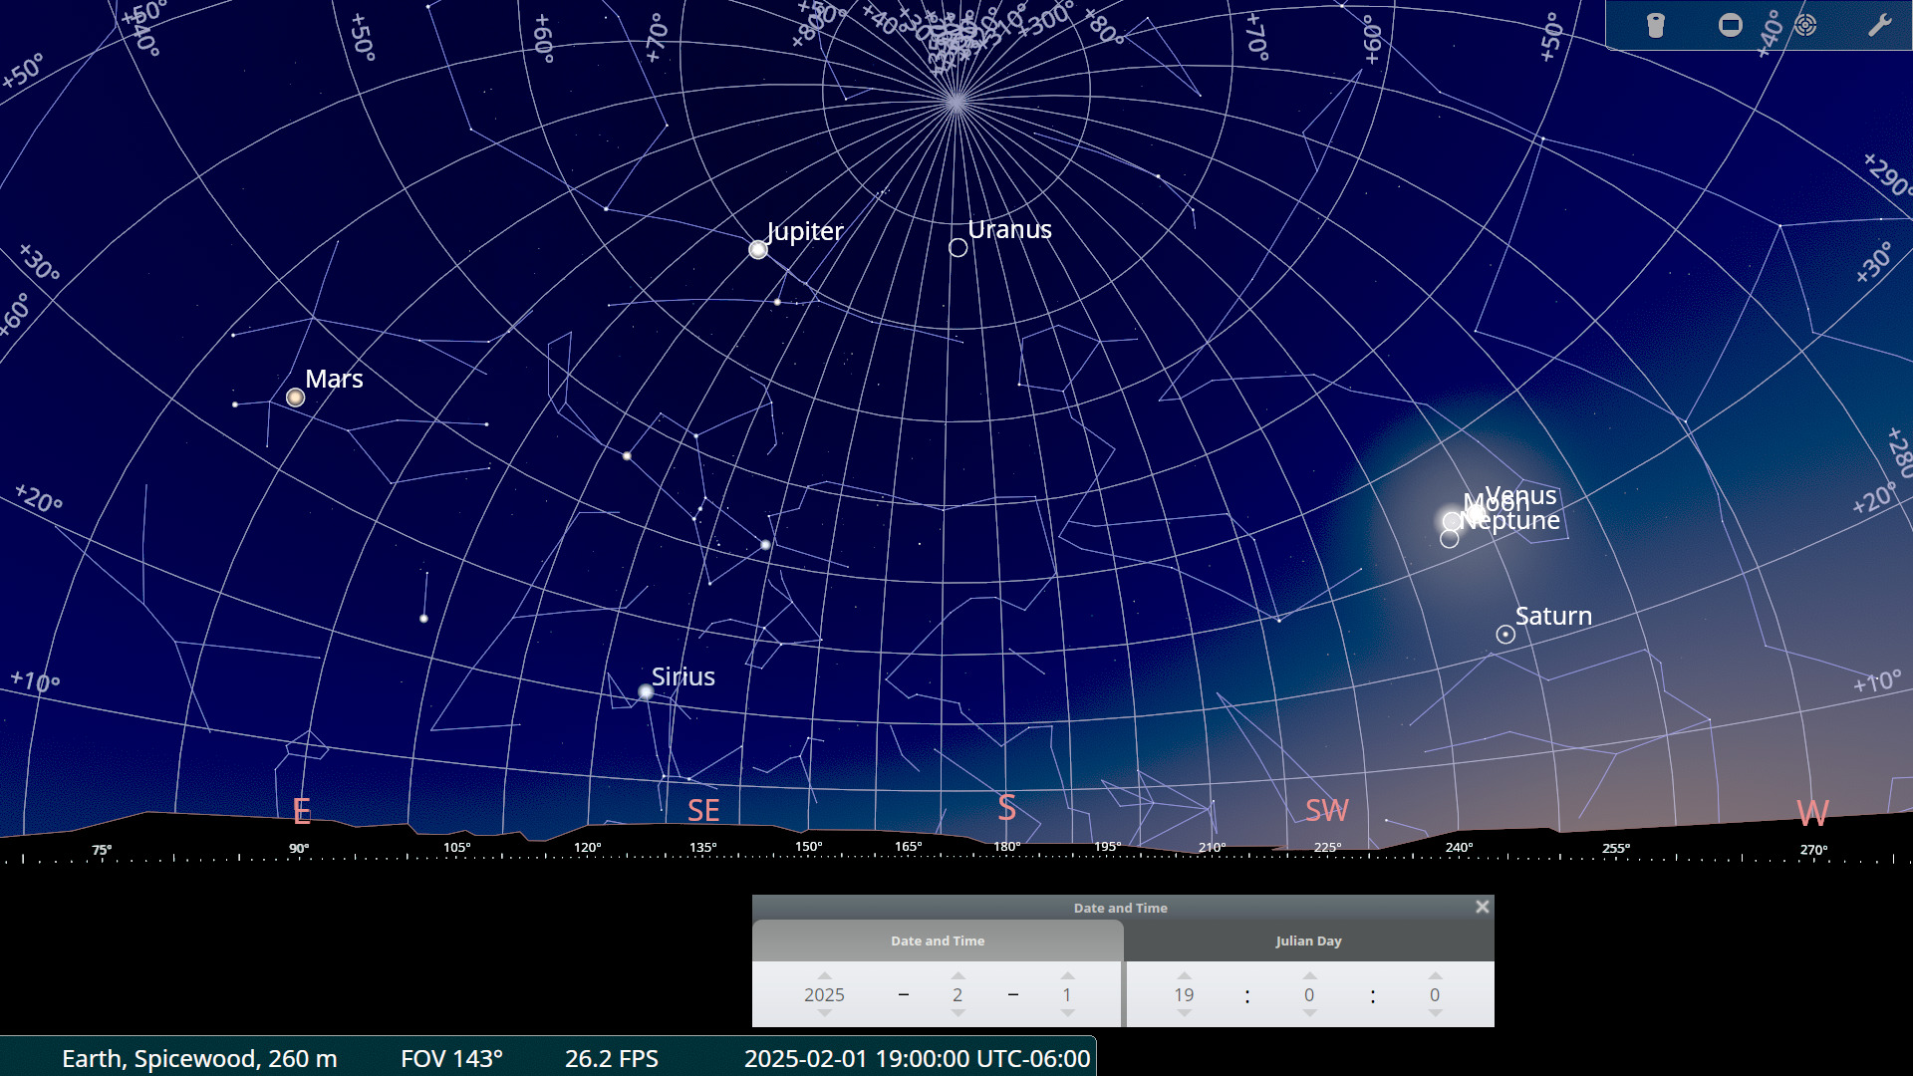This screenshot has height=1076, width=1913.
Task: Switch to the Julian Day tab
Action: [1308, 941]
